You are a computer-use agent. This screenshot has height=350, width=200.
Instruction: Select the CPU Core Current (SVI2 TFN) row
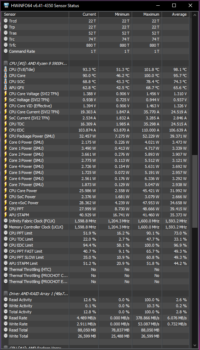pos(95,112)
